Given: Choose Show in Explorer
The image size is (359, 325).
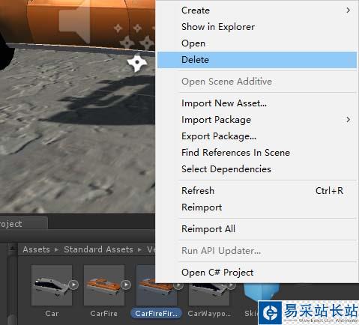Looking at the screenshot, I should (257, 27).
